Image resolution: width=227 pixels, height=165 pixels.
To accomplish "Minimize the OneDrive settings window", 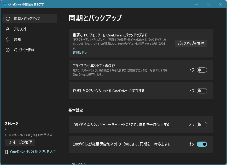I will coord(197,4).
